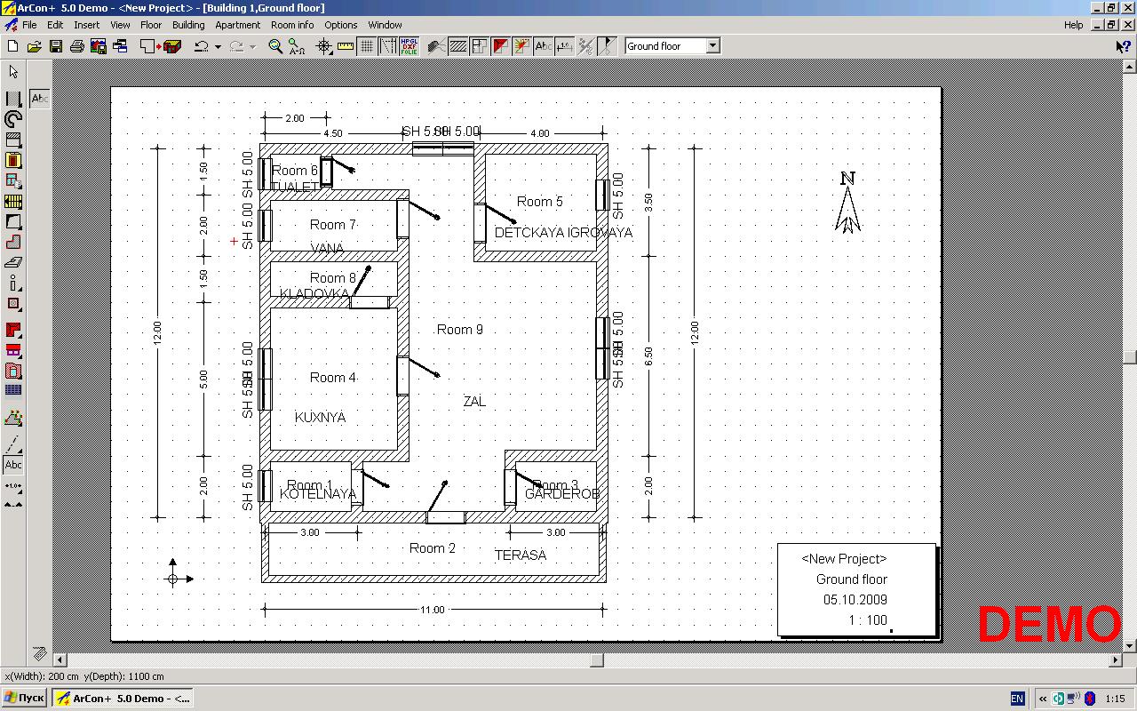1137x711 pixels.
Task: Switch the EN language indicator
Action: (1017, 699)
